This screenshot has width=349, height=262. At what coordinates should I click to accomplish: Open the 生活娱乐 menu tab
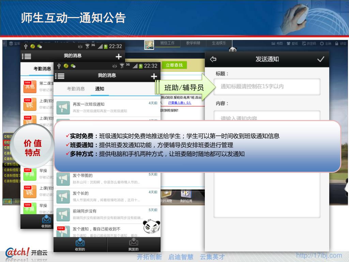(x=219, y=43)
